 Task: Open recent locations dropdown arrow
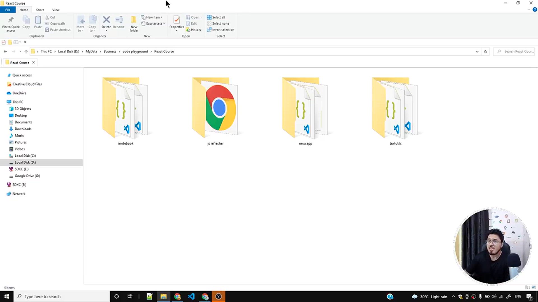20,51
